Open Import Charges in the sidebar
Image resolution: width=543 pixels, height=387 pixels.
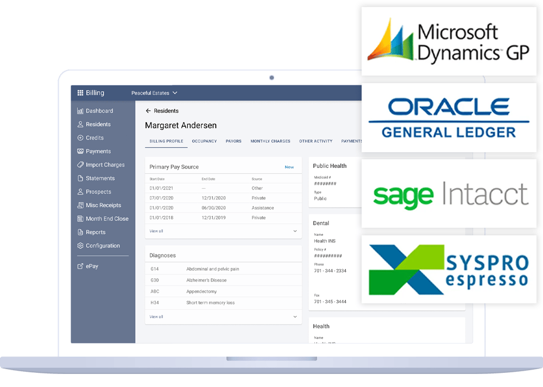105,165
